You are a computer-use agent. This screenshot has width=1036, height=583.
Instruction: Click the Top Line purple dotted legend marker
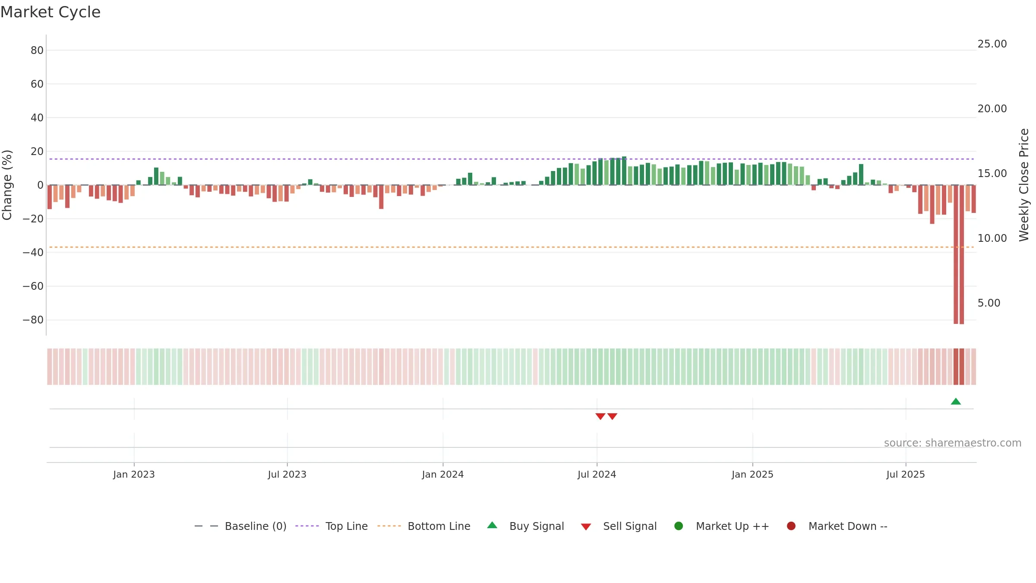tap(307, 526)
